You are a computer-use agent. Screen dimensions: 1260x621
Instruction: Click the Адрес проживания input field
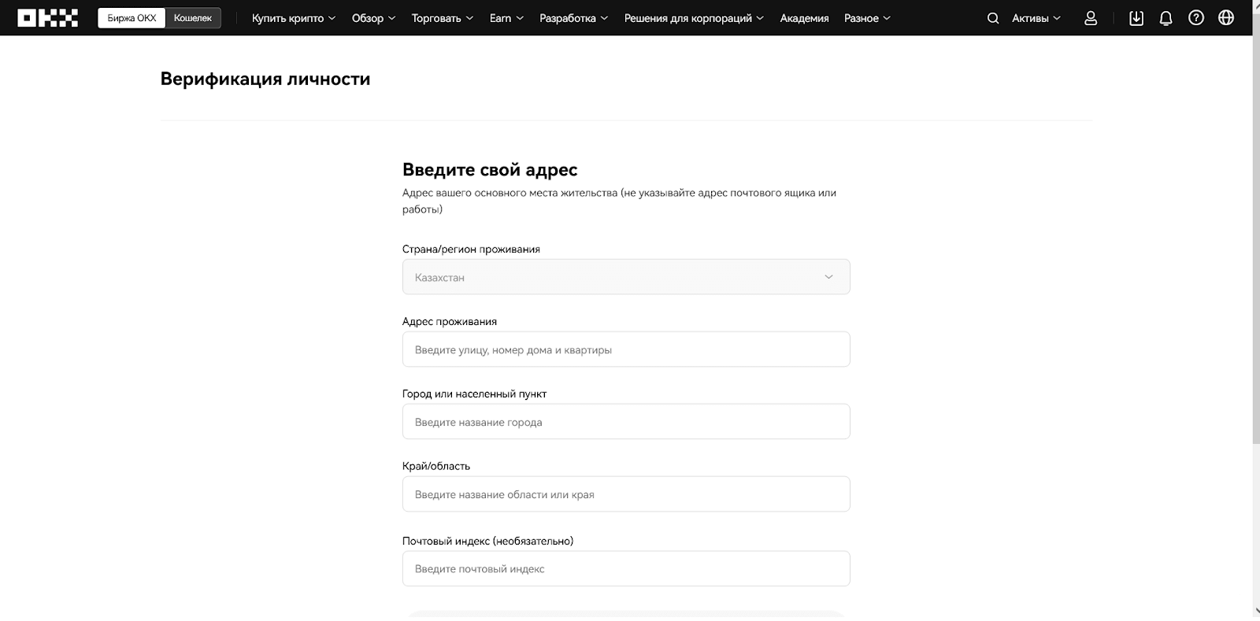[625, 349]
